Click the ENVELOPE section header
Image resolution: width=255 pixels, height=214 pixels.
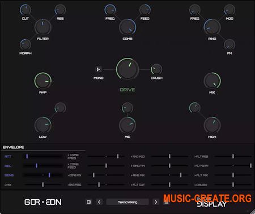pyautogui.click(x=14, y=147)
